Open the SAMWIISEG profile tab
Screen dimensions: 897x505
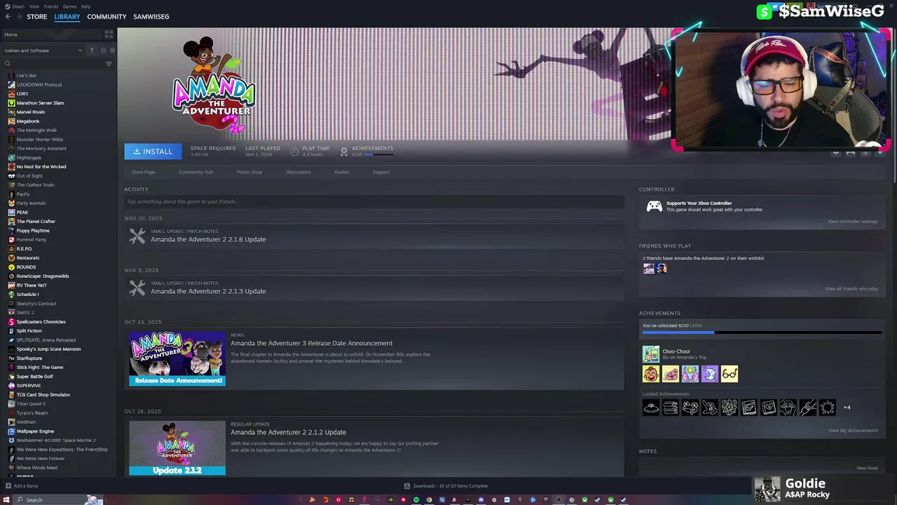click(x=151, y=16)
